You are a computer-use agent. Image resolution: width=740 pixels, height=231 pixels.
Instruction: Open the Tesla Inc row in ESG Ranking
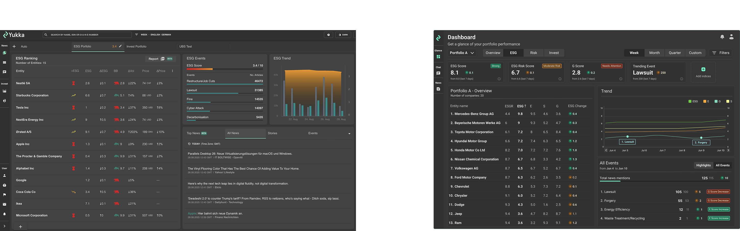pos(96,108)
